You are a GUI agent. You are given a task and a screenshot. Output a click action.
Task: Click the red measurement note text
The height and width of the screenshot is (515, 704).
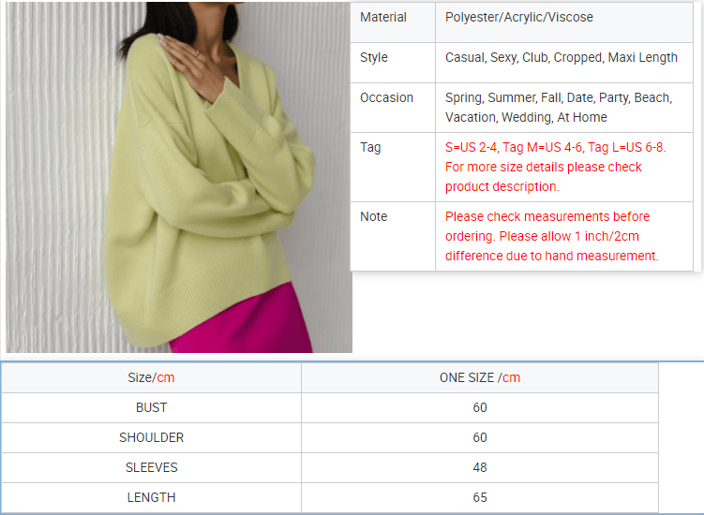tap(552, 236)
